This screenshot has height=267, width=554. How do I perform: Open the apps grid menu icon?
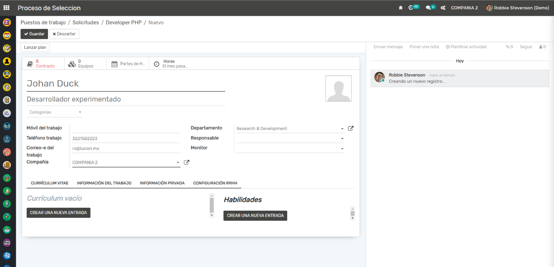point(6,8)
